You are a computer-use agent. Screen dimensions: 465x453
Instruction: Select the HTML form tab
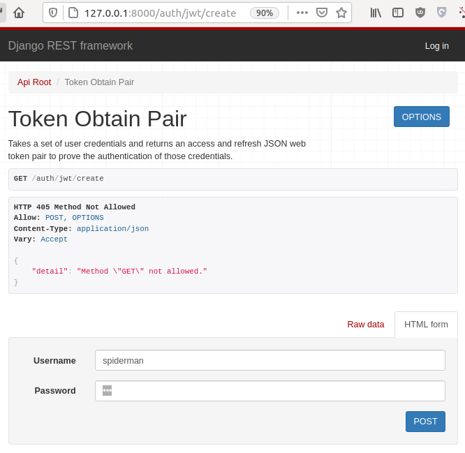pyautogui.click(x=426, y=325)
